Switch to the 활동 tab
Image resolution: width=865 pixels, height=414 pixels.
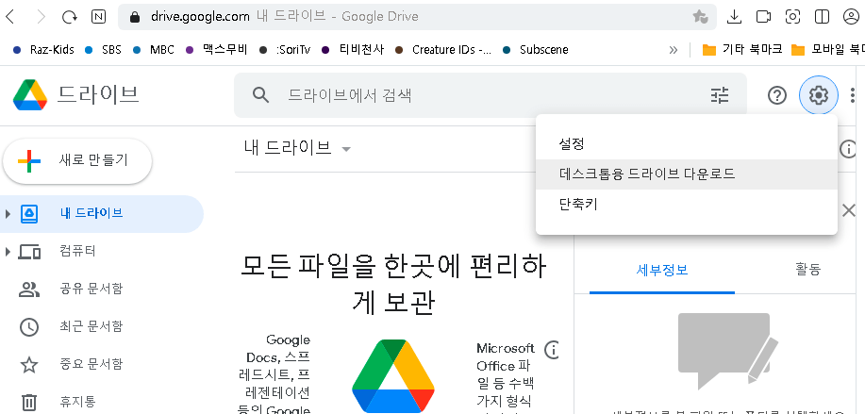808,270
